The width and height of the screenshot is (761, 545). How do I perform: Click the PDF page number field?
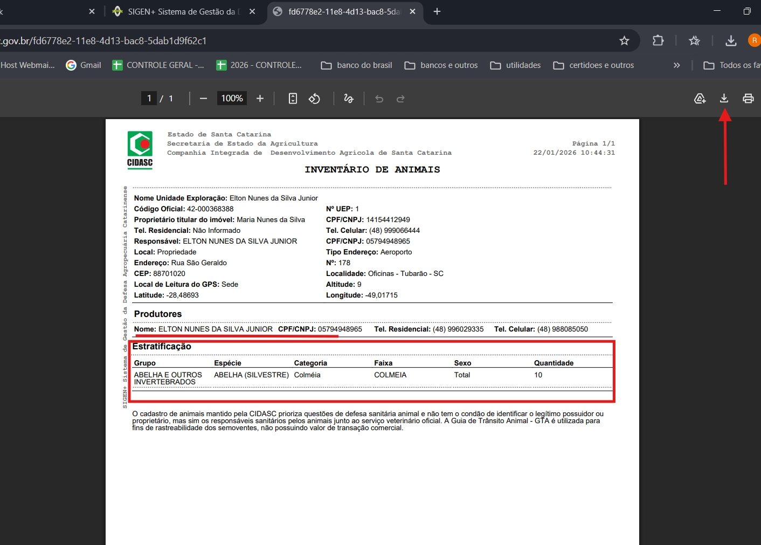[x=149, y=98]
